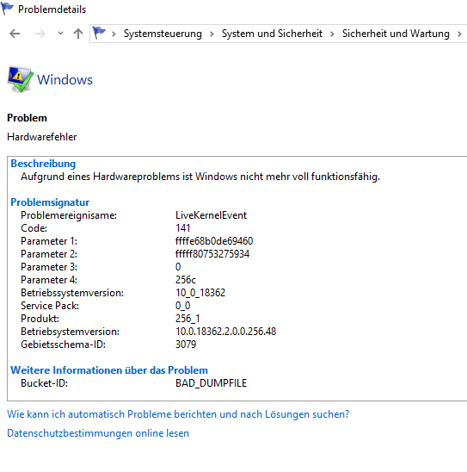Click the Back navigation arrow
Image resolution: width=467 pixels, height=472 pixels.
tap(15, 34)
